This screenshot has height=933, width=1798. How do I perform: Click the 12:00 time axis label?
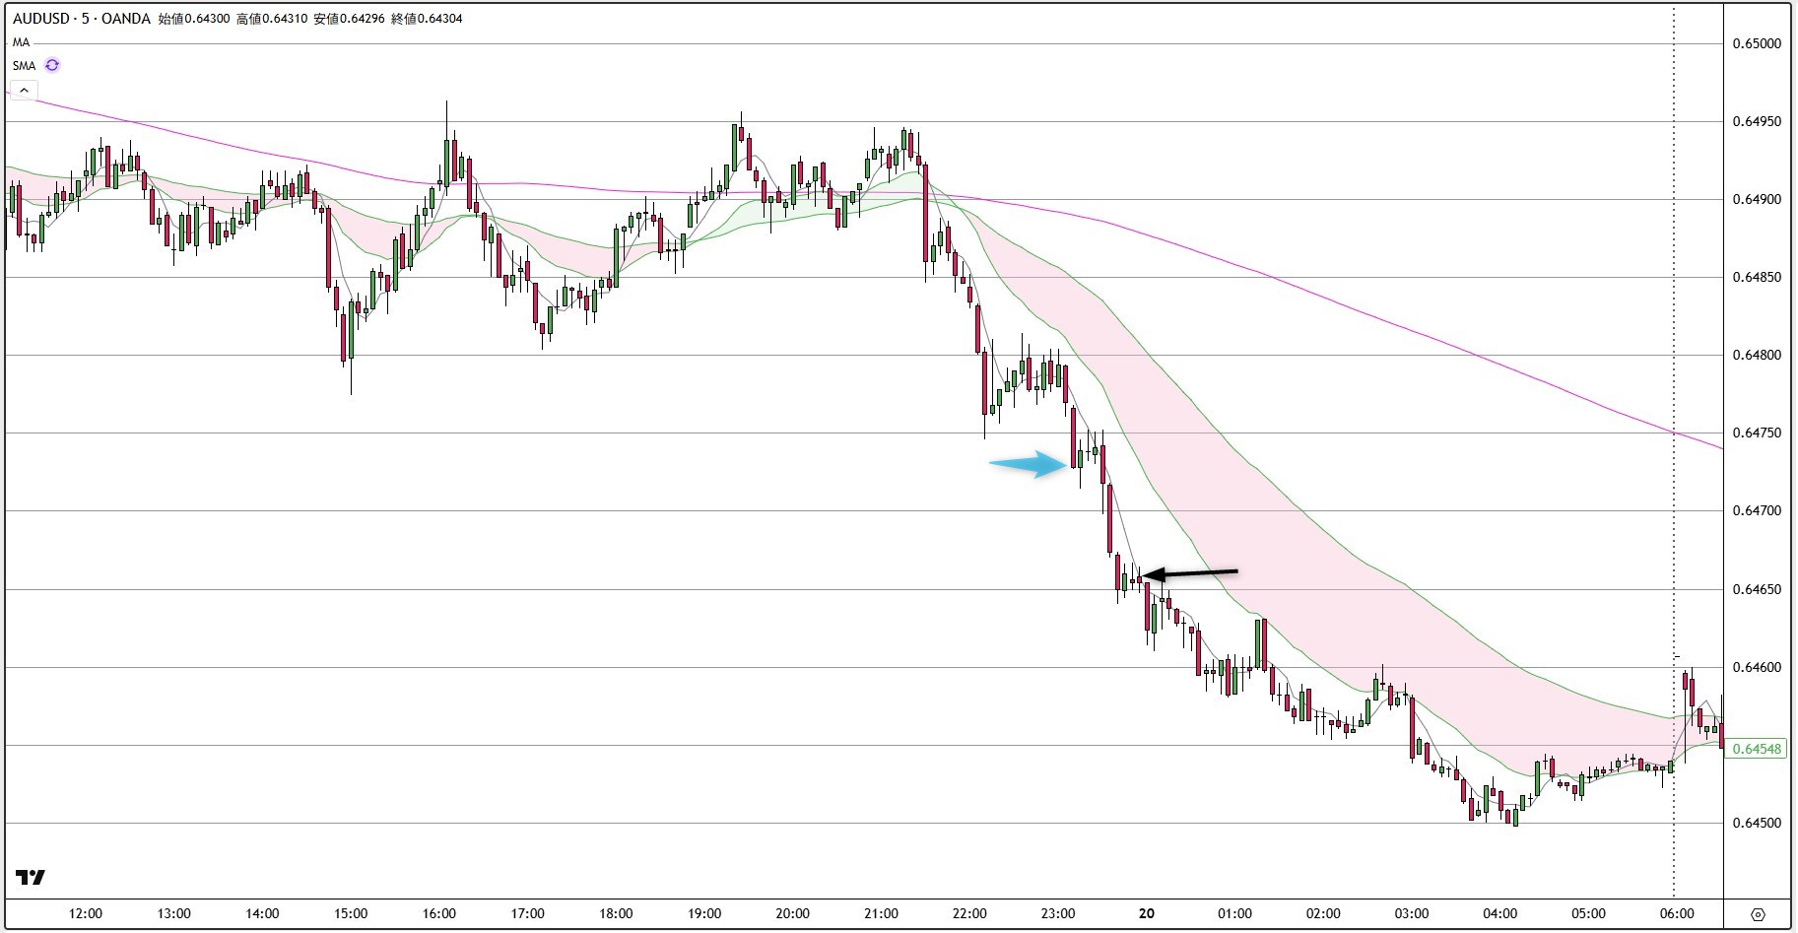pos(86,913)
